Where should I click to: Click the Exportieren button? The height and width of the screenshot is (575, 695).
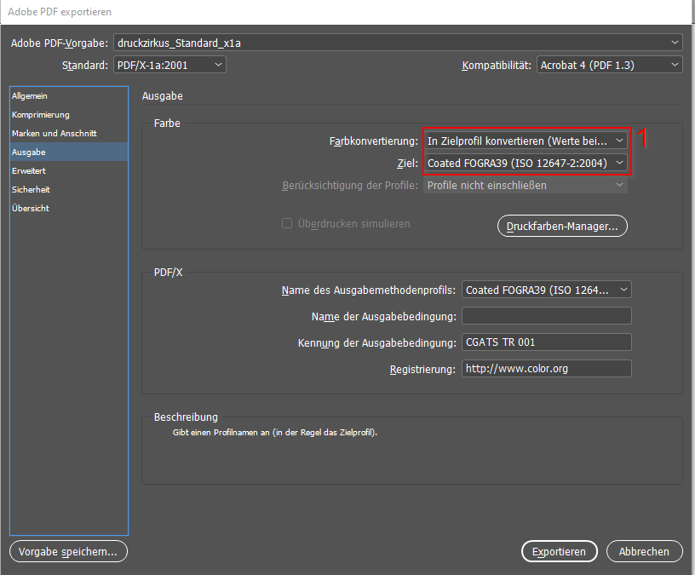click(559, 552)
